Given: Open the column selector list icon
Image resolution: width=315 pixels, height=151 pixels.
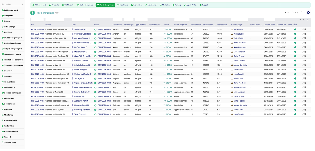Looking at the screenshot, I should (x=308, y=20).
